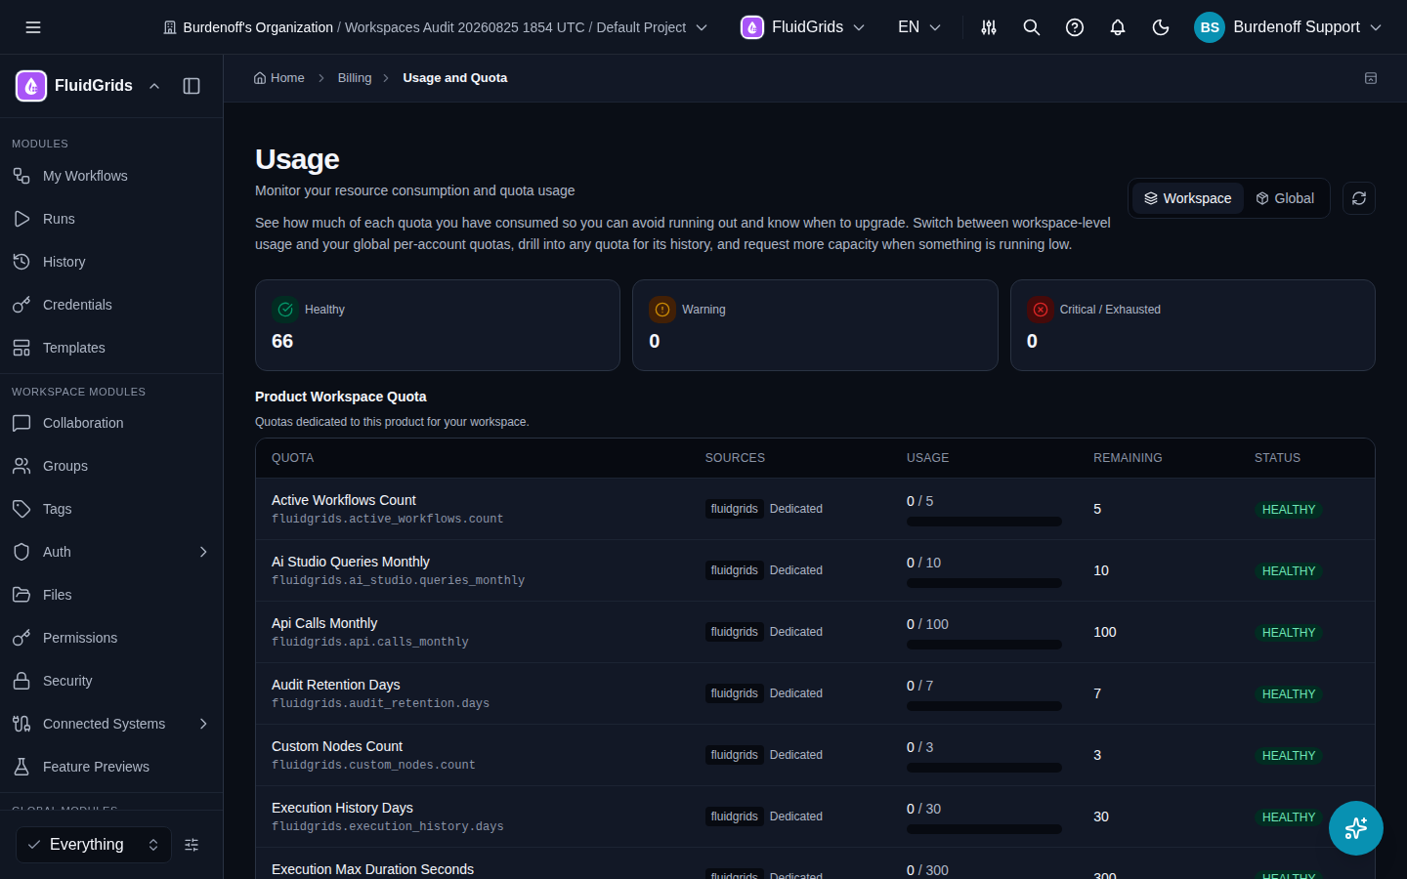Open the Api Calls Monthly quota
The width and height of the screenshot is (1407, 879).
click(x=815, y=632)
